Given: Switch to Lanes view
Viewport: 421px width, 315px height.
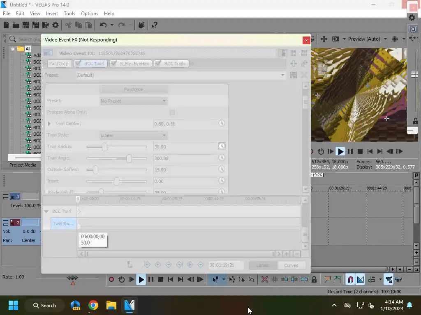Looking at the screenshot, I should pos(263,265).
